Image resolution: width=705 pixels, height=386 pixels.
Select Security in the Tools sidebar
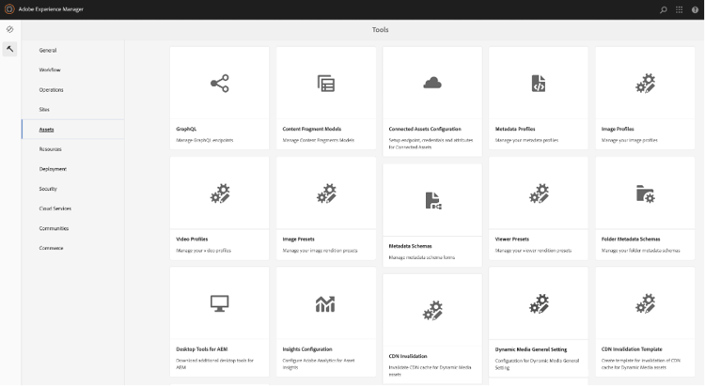(x=72, y=189)
